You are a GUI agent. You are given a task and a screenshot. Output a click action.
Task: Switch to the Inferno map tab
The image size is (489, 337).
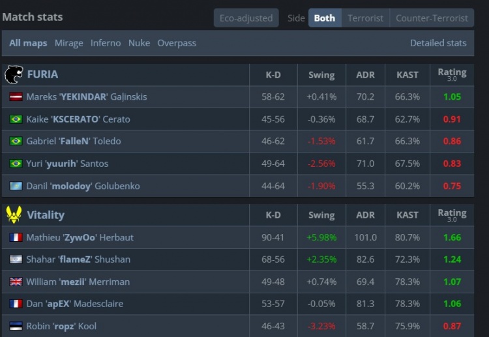click(x=106, y=43)
